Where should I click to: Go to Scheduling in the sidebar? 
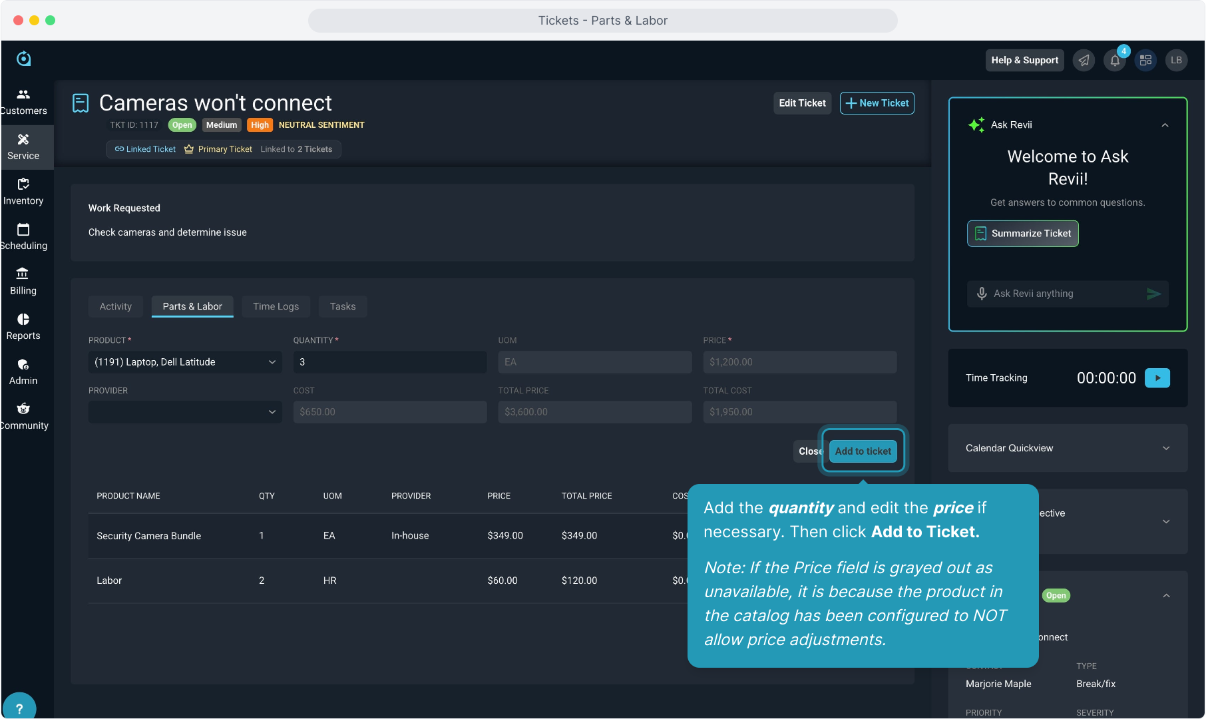tap(23, 236)
